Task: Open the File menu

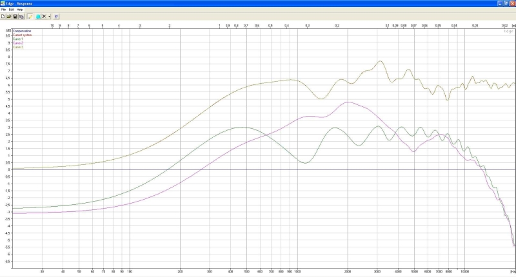Action: point(4,10)
